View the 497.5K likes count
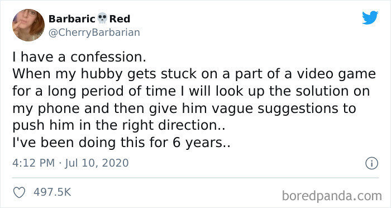This screenshot has height=208, width=391. pyautogui.click(x=53, y=192)
